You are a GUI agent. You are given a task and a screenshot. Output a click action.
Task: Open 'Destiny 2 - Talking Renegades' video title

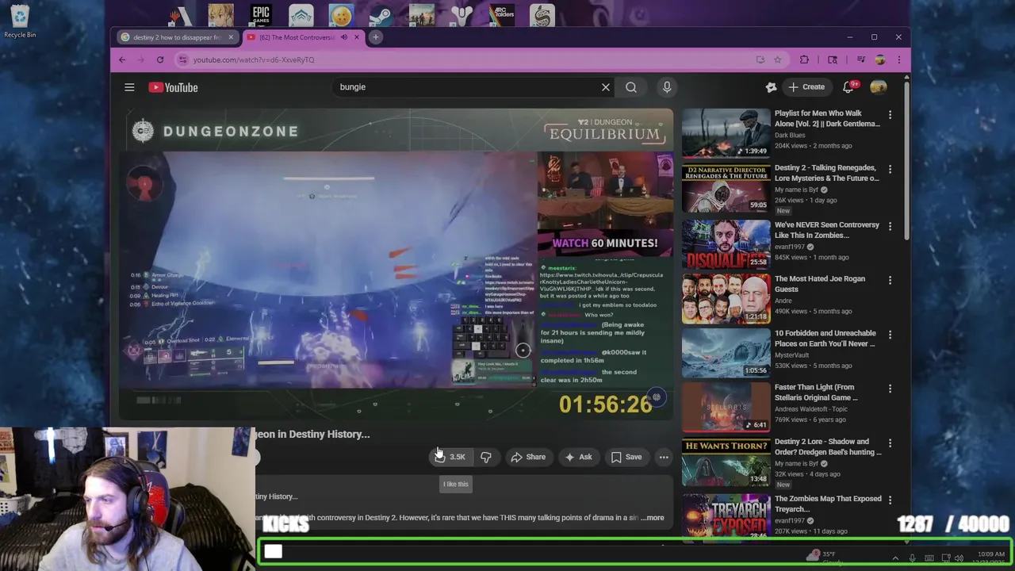click(x=826, y=173)
